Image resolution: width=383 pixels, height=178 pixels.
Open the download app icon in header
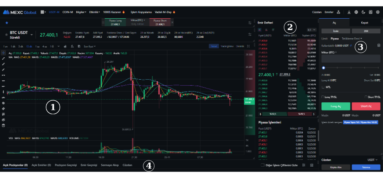(349, 12)
